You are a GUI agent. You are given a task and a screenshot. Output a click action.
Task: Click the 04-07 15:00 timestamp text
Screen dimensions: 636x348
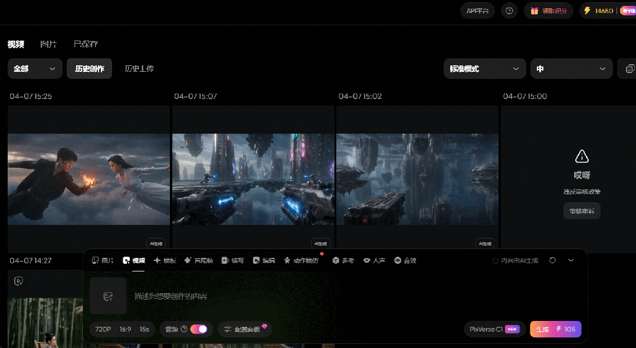(525, 97)
